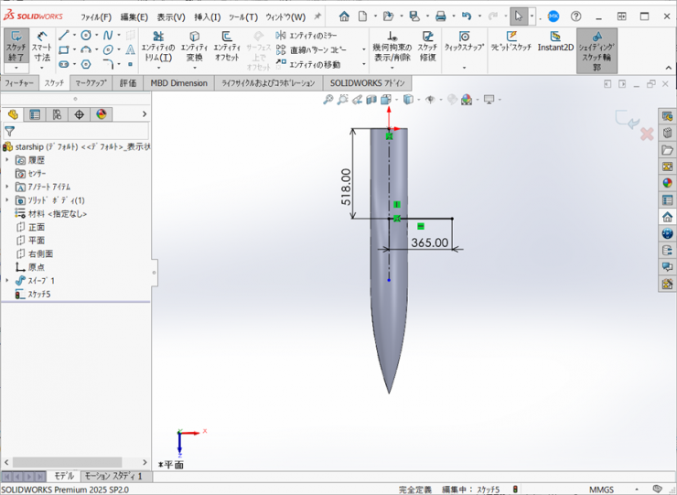Open the ConfigurationManager tab icon
The width and height of the screenshot is (677, 495).
[57, 114]
